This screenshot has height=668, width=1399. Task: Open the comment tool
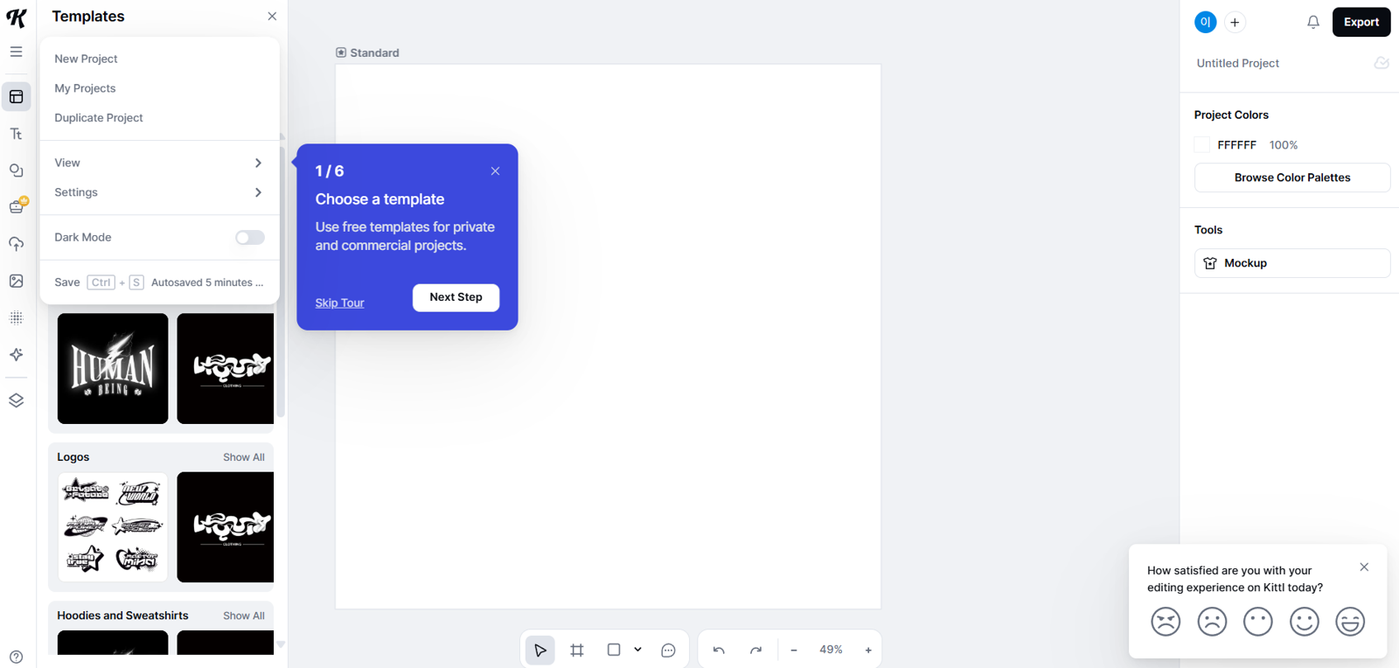click(x=668, y=650)
